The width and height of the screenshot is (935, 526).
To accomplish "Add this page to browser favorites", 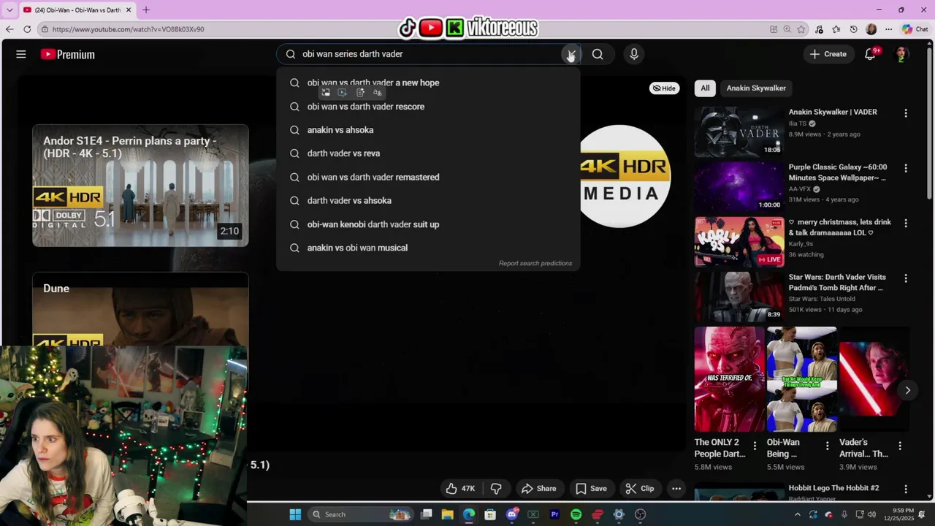I will point(801,29).
